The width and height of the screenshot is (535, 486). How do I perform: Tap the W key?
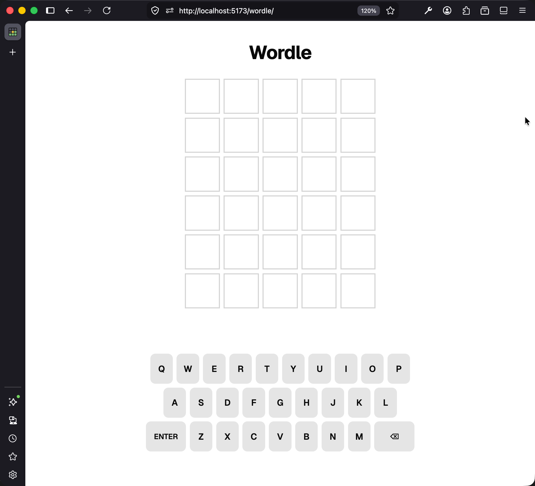(188, 368)
